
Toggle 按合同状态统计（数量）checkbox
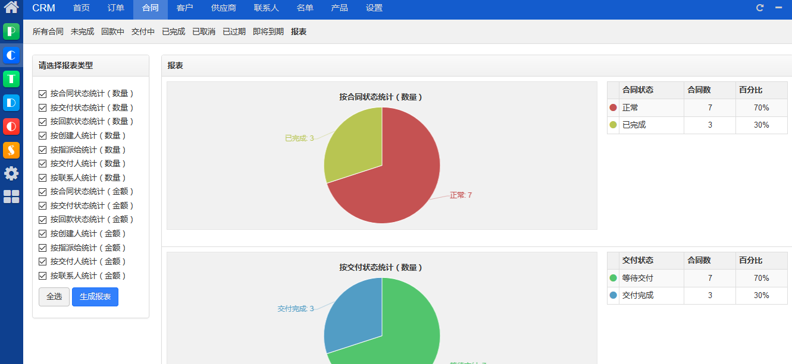42,94
